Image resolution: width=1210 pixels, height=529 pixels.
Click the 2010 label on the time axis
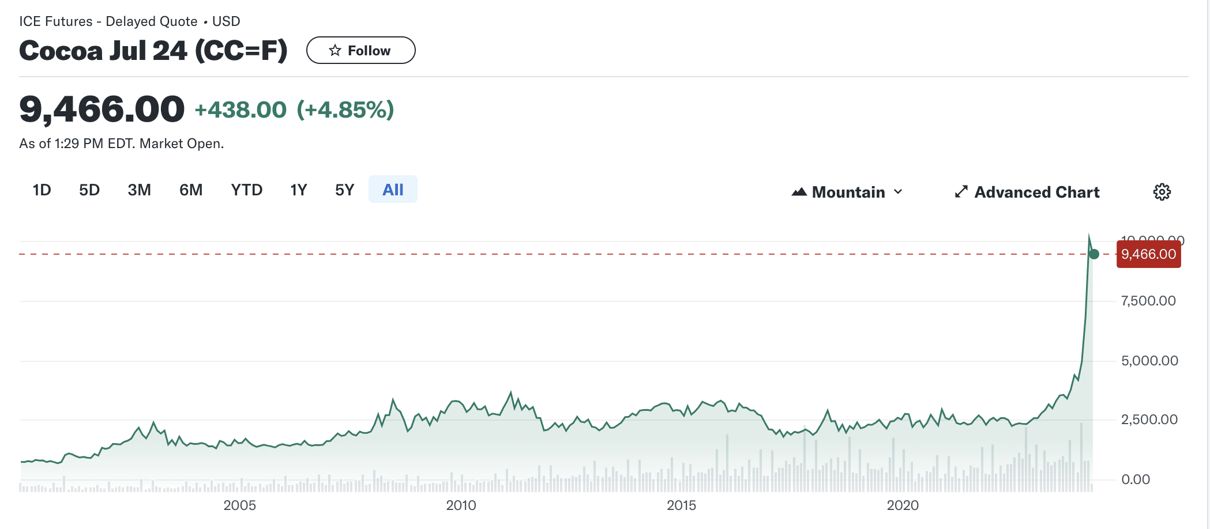tap(461, 505)
